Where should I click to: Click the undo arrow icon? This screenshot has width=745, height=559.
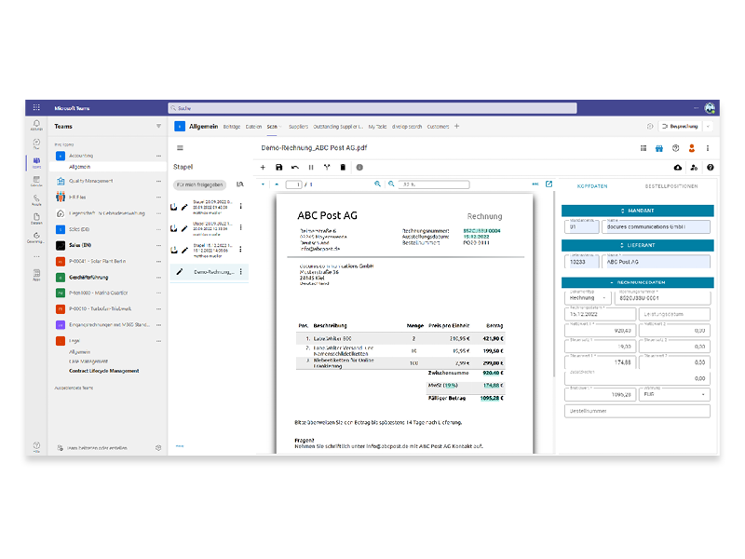click(x=295, y=168)
